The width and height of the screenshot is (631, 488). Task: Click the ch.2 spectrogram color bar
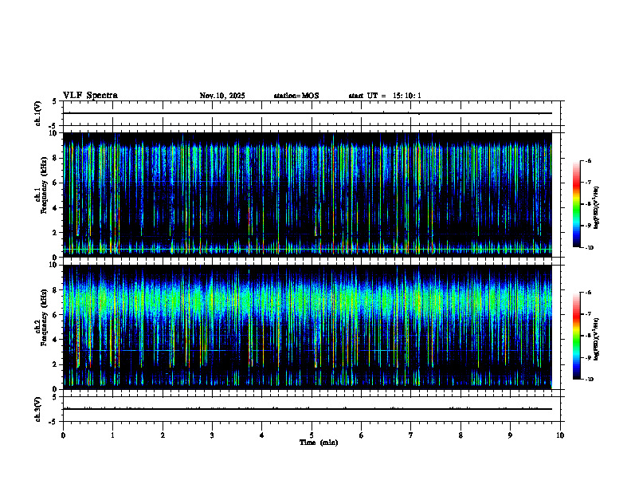pyautogui.click(x=576, y=336)
